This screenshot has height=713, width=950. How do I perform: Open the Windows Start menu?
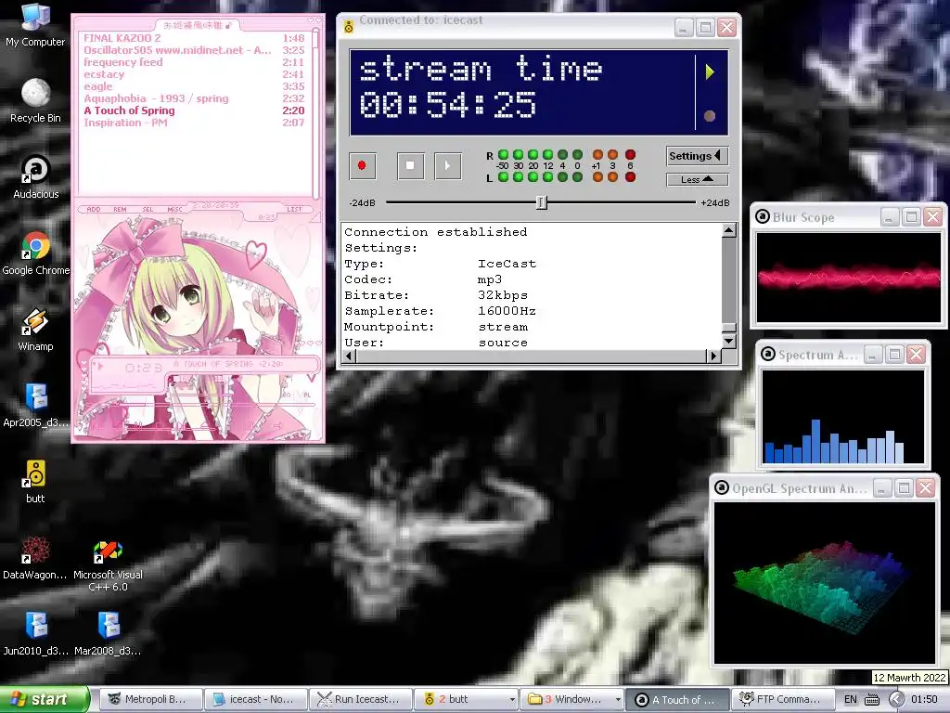tap(44, 699)
